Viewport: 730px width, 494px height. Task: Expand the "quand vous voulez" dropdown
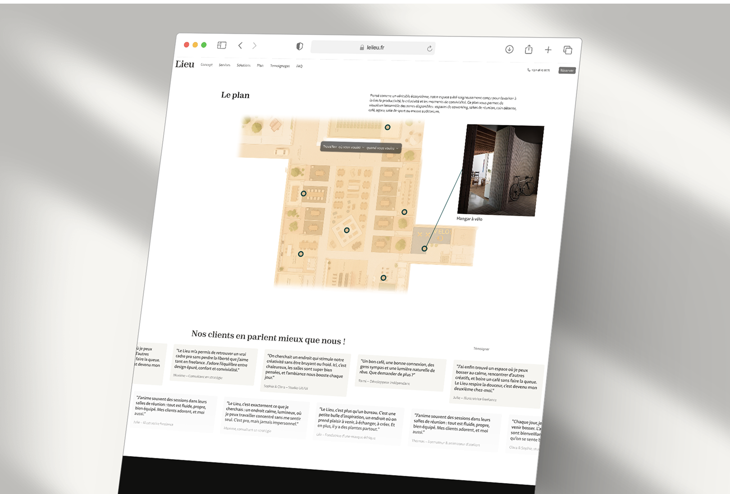click(382, 148)
